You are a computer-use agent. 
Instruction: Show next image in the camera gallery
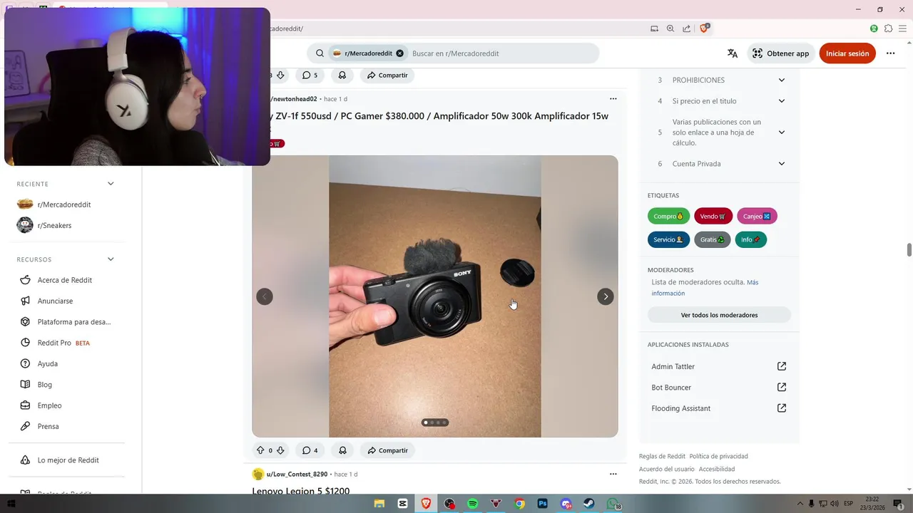[606, 296]
